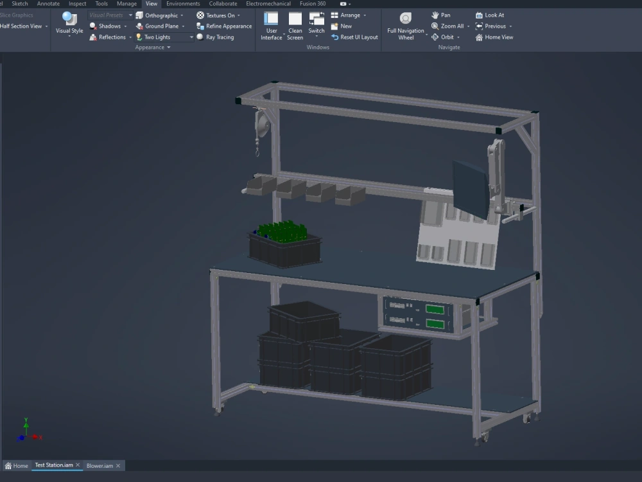Click the XYZ axis triad indicator
642x482 pixels.
29,430
